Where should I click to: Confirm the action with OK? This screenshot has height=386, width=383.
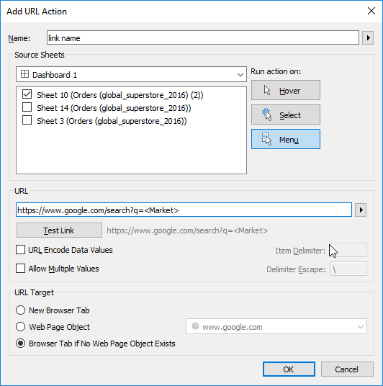click(289, 369)
